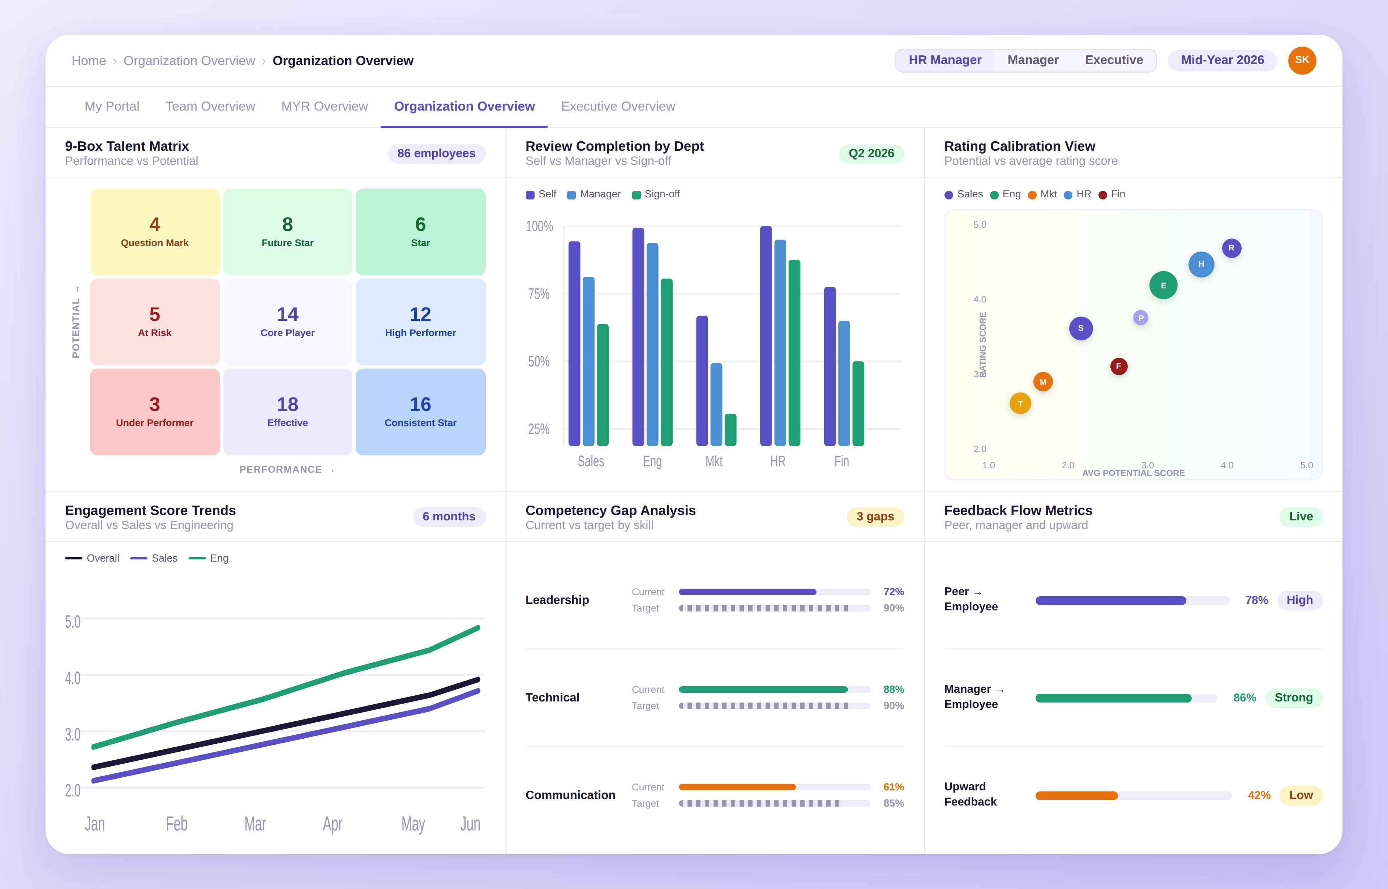The width and height of the screenshot is (1388, 889).
Task: Click the red F scatter bubble
Action: (1118, 366)
